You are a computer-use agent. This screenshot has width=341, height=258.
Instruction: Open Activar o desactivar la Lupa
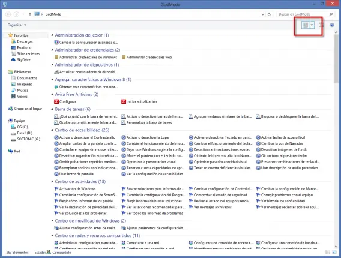145,137
